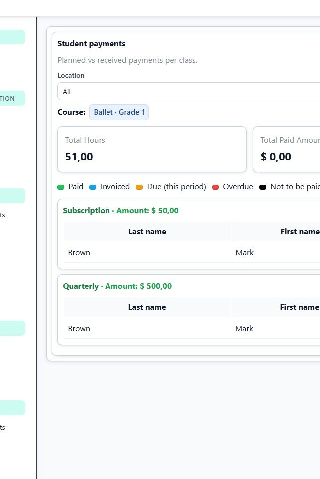The width and height of the screenshot is (320, 479).
Task: Click the Total Paid Amount card
Action: (287, 149)
